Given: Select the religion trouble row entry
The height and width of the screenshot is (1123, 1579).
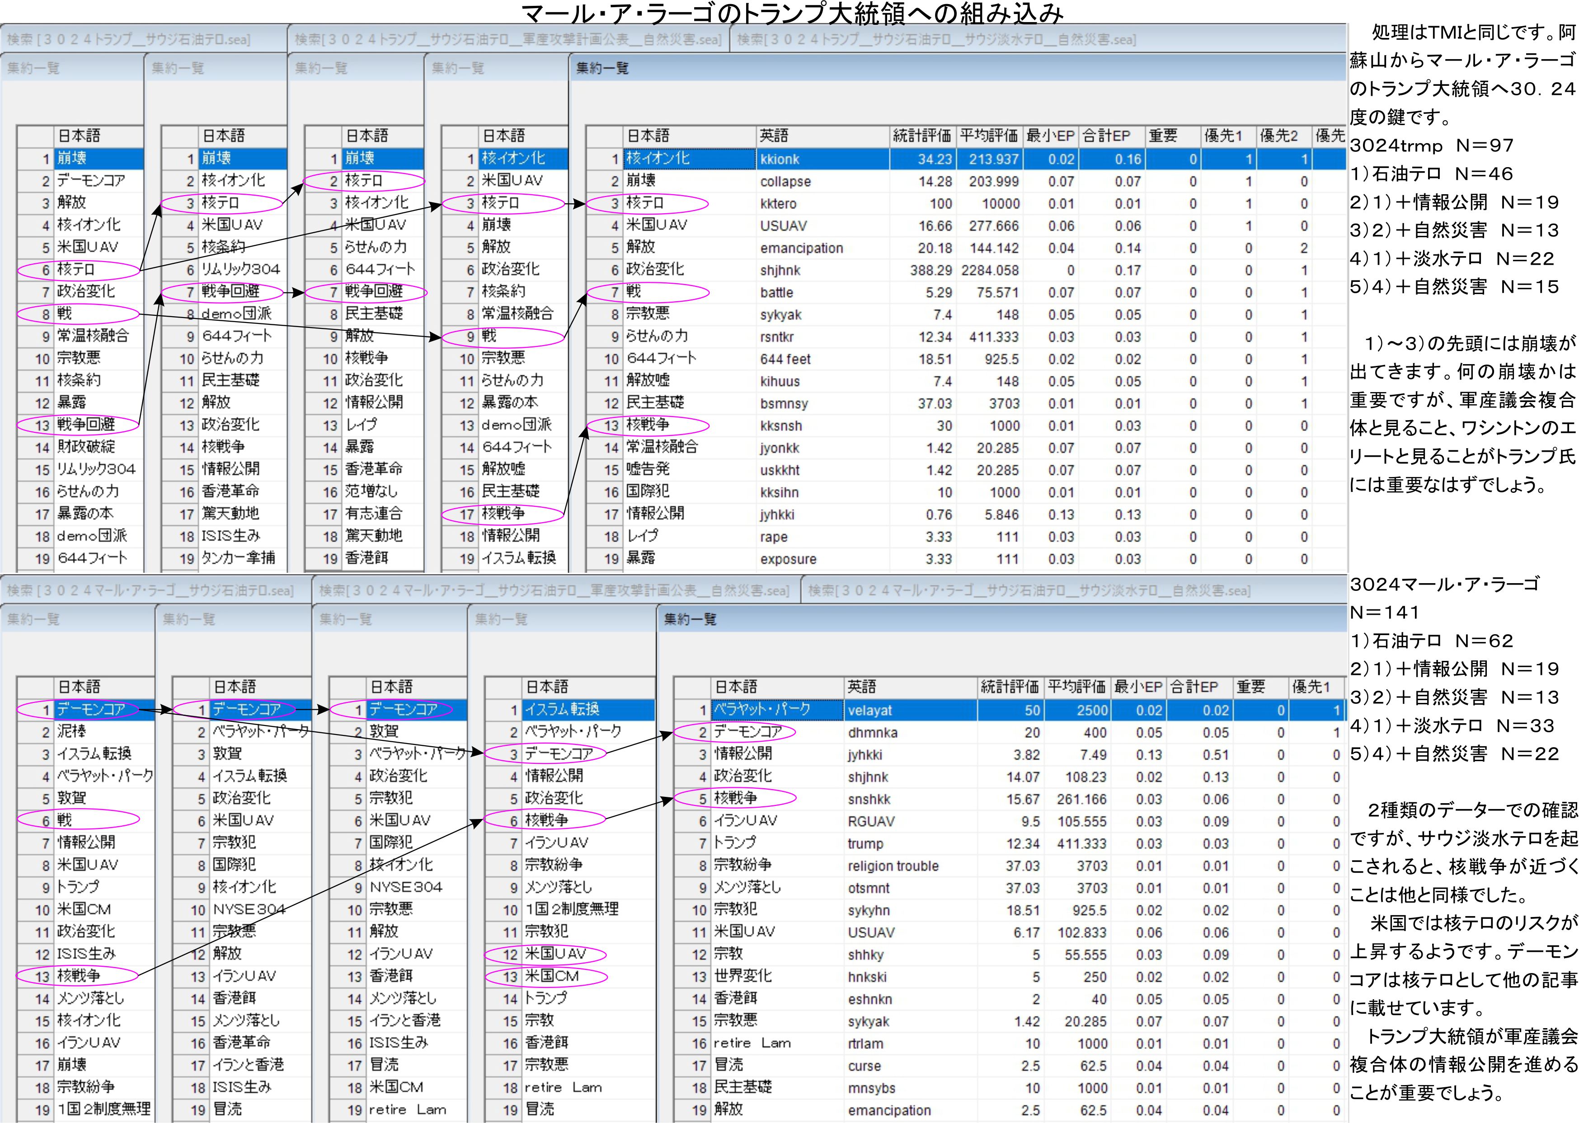Looking at the screenshot, I should click(x=893, y=866).
